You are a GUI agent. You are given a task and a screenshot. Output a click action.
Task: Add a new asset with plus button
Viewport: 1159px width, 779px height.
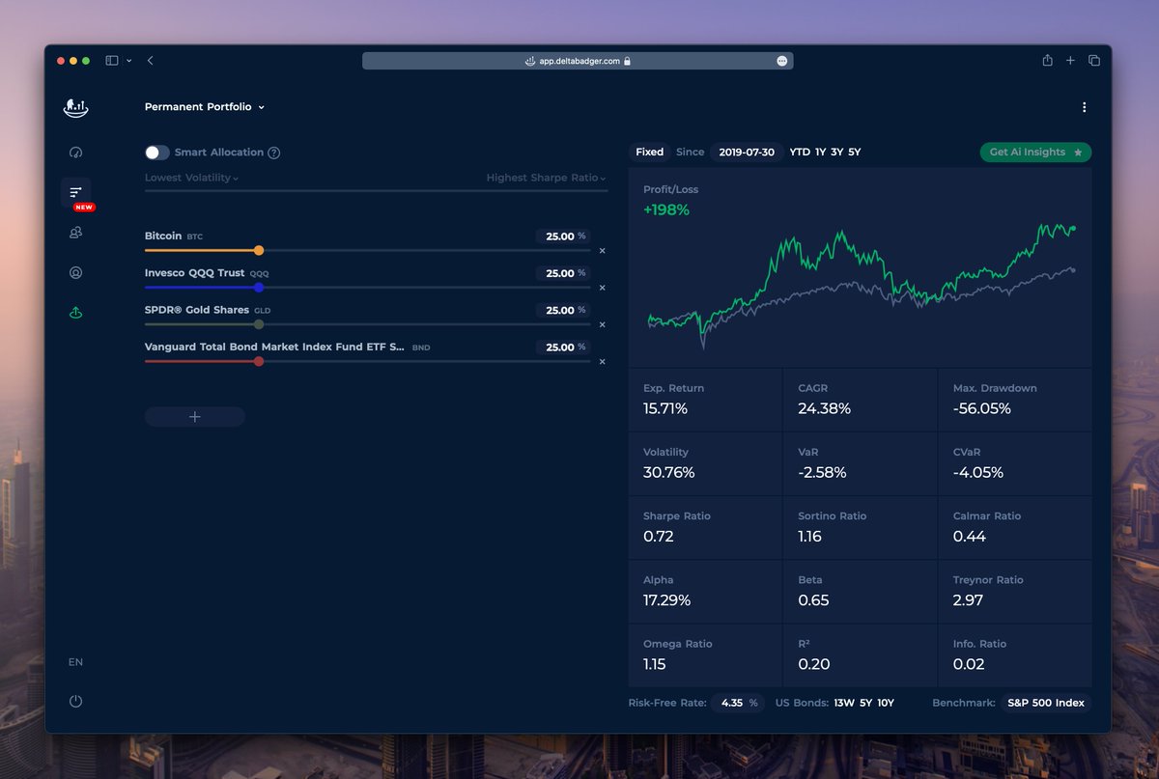(195, 417)
